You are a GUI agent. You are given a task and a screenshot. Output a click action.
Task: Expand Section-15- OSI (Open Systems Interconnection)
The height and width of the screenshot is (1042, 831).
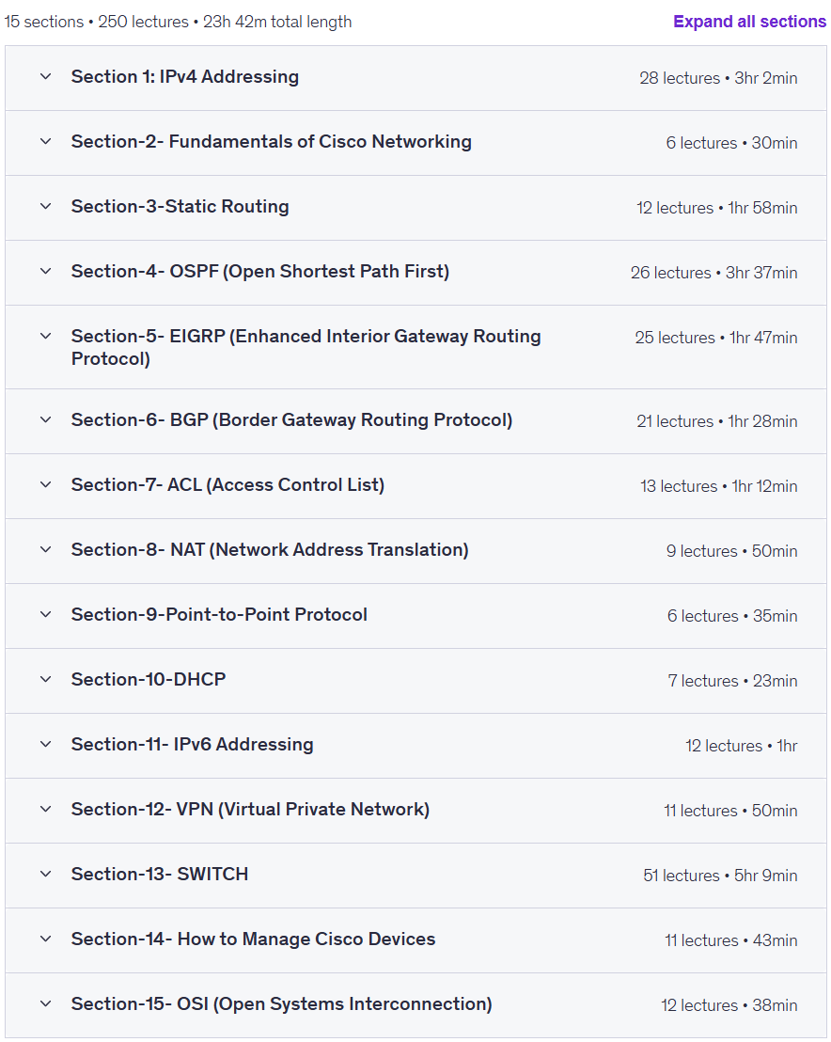pos(282,1004)
